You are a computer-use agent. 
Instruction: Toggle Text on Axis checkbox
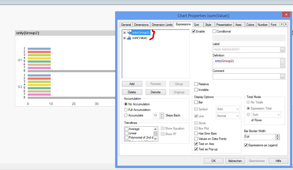(196, 144)
